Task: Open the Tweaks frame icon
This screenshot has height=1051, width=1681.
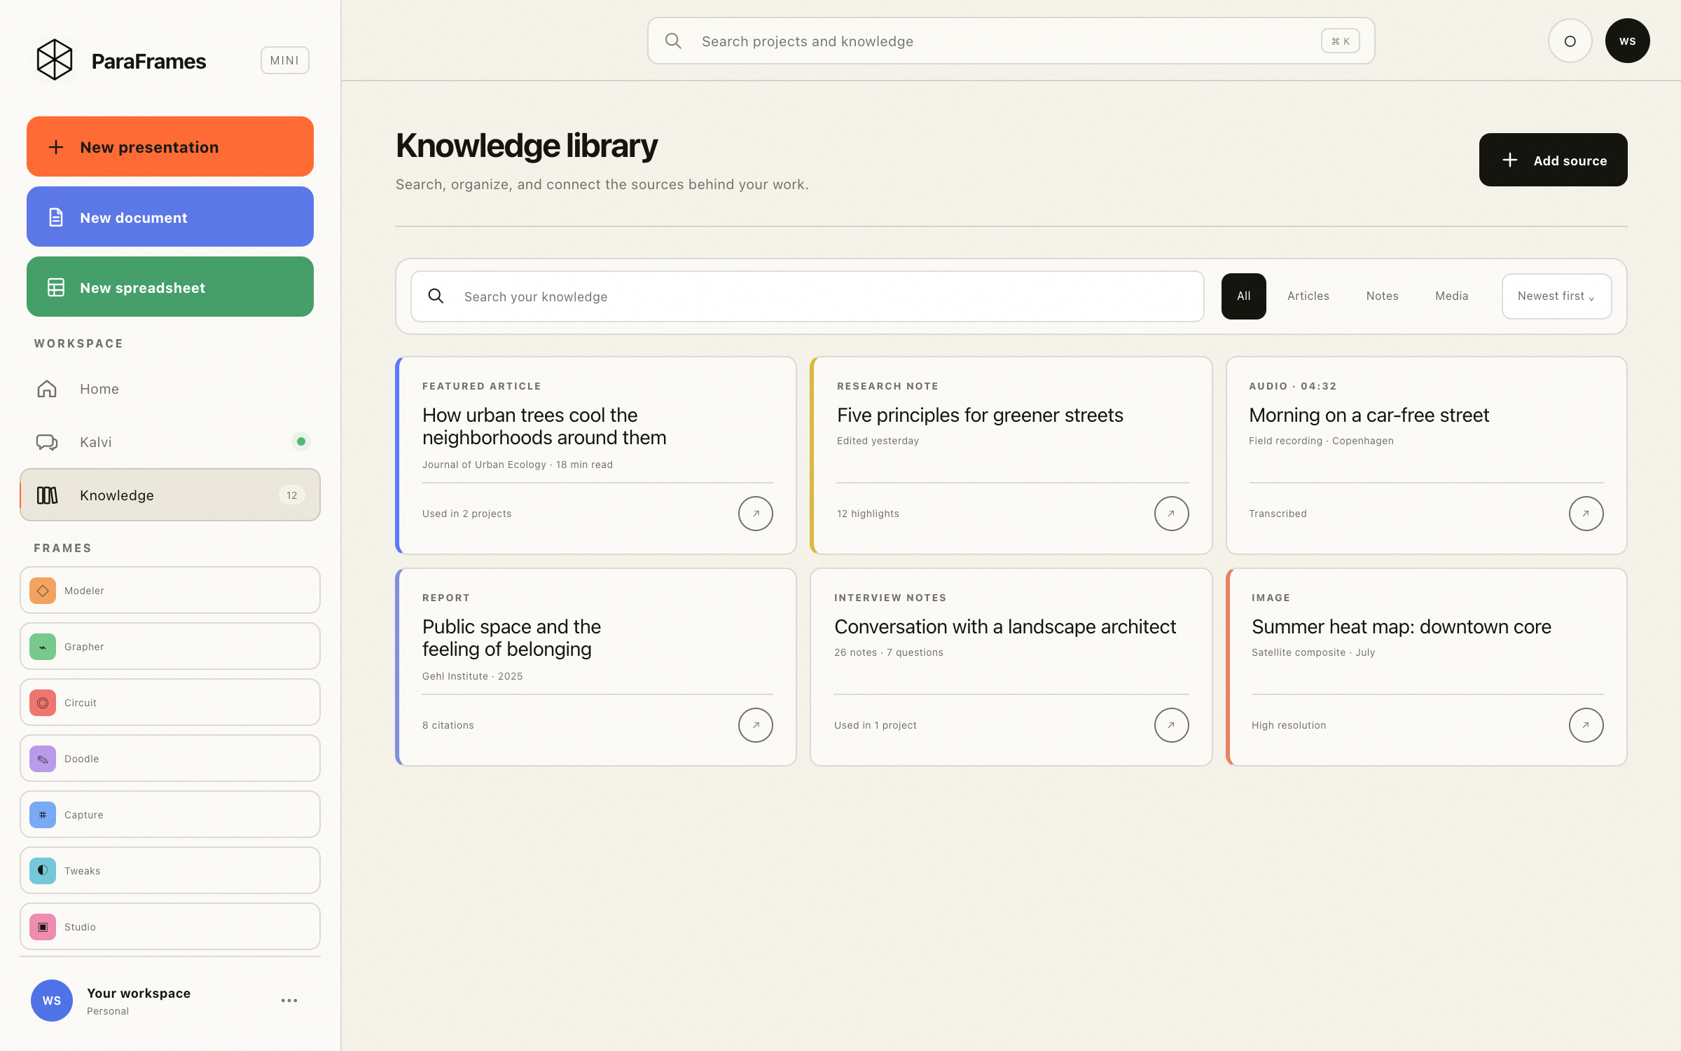Action: (x=43, y=871)
